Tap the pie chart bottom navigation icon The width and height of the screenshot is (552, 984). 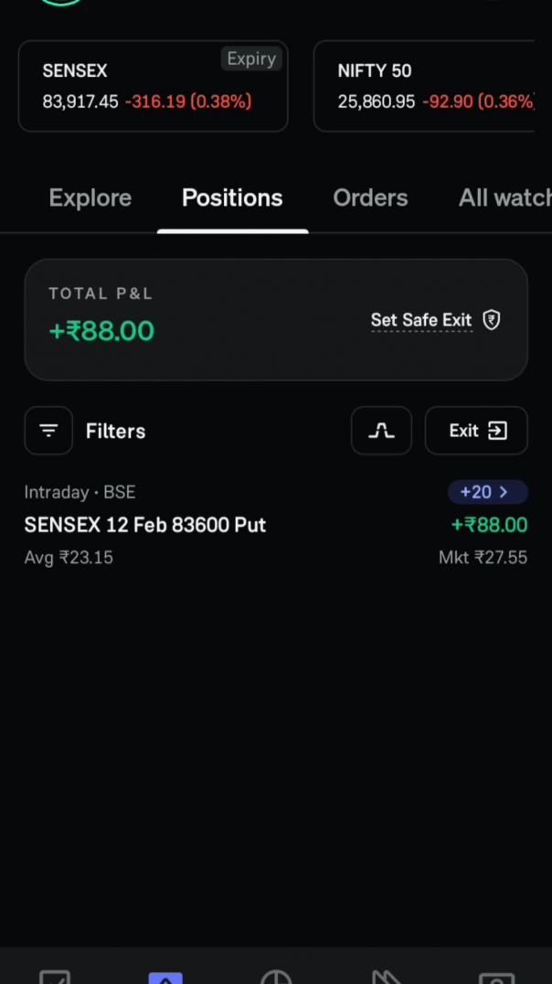click(276, 977)
